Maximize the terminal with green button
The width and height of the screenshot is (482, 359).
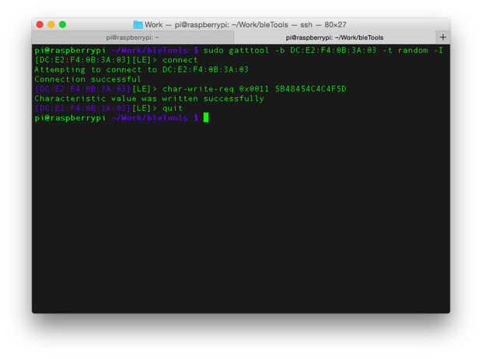point(62,25)
